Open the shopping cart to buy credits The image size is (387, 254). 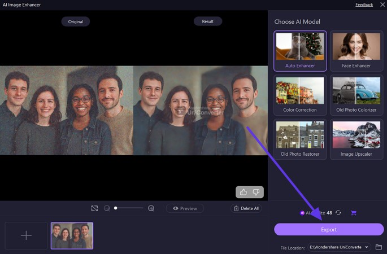click(x=354, y=213)
